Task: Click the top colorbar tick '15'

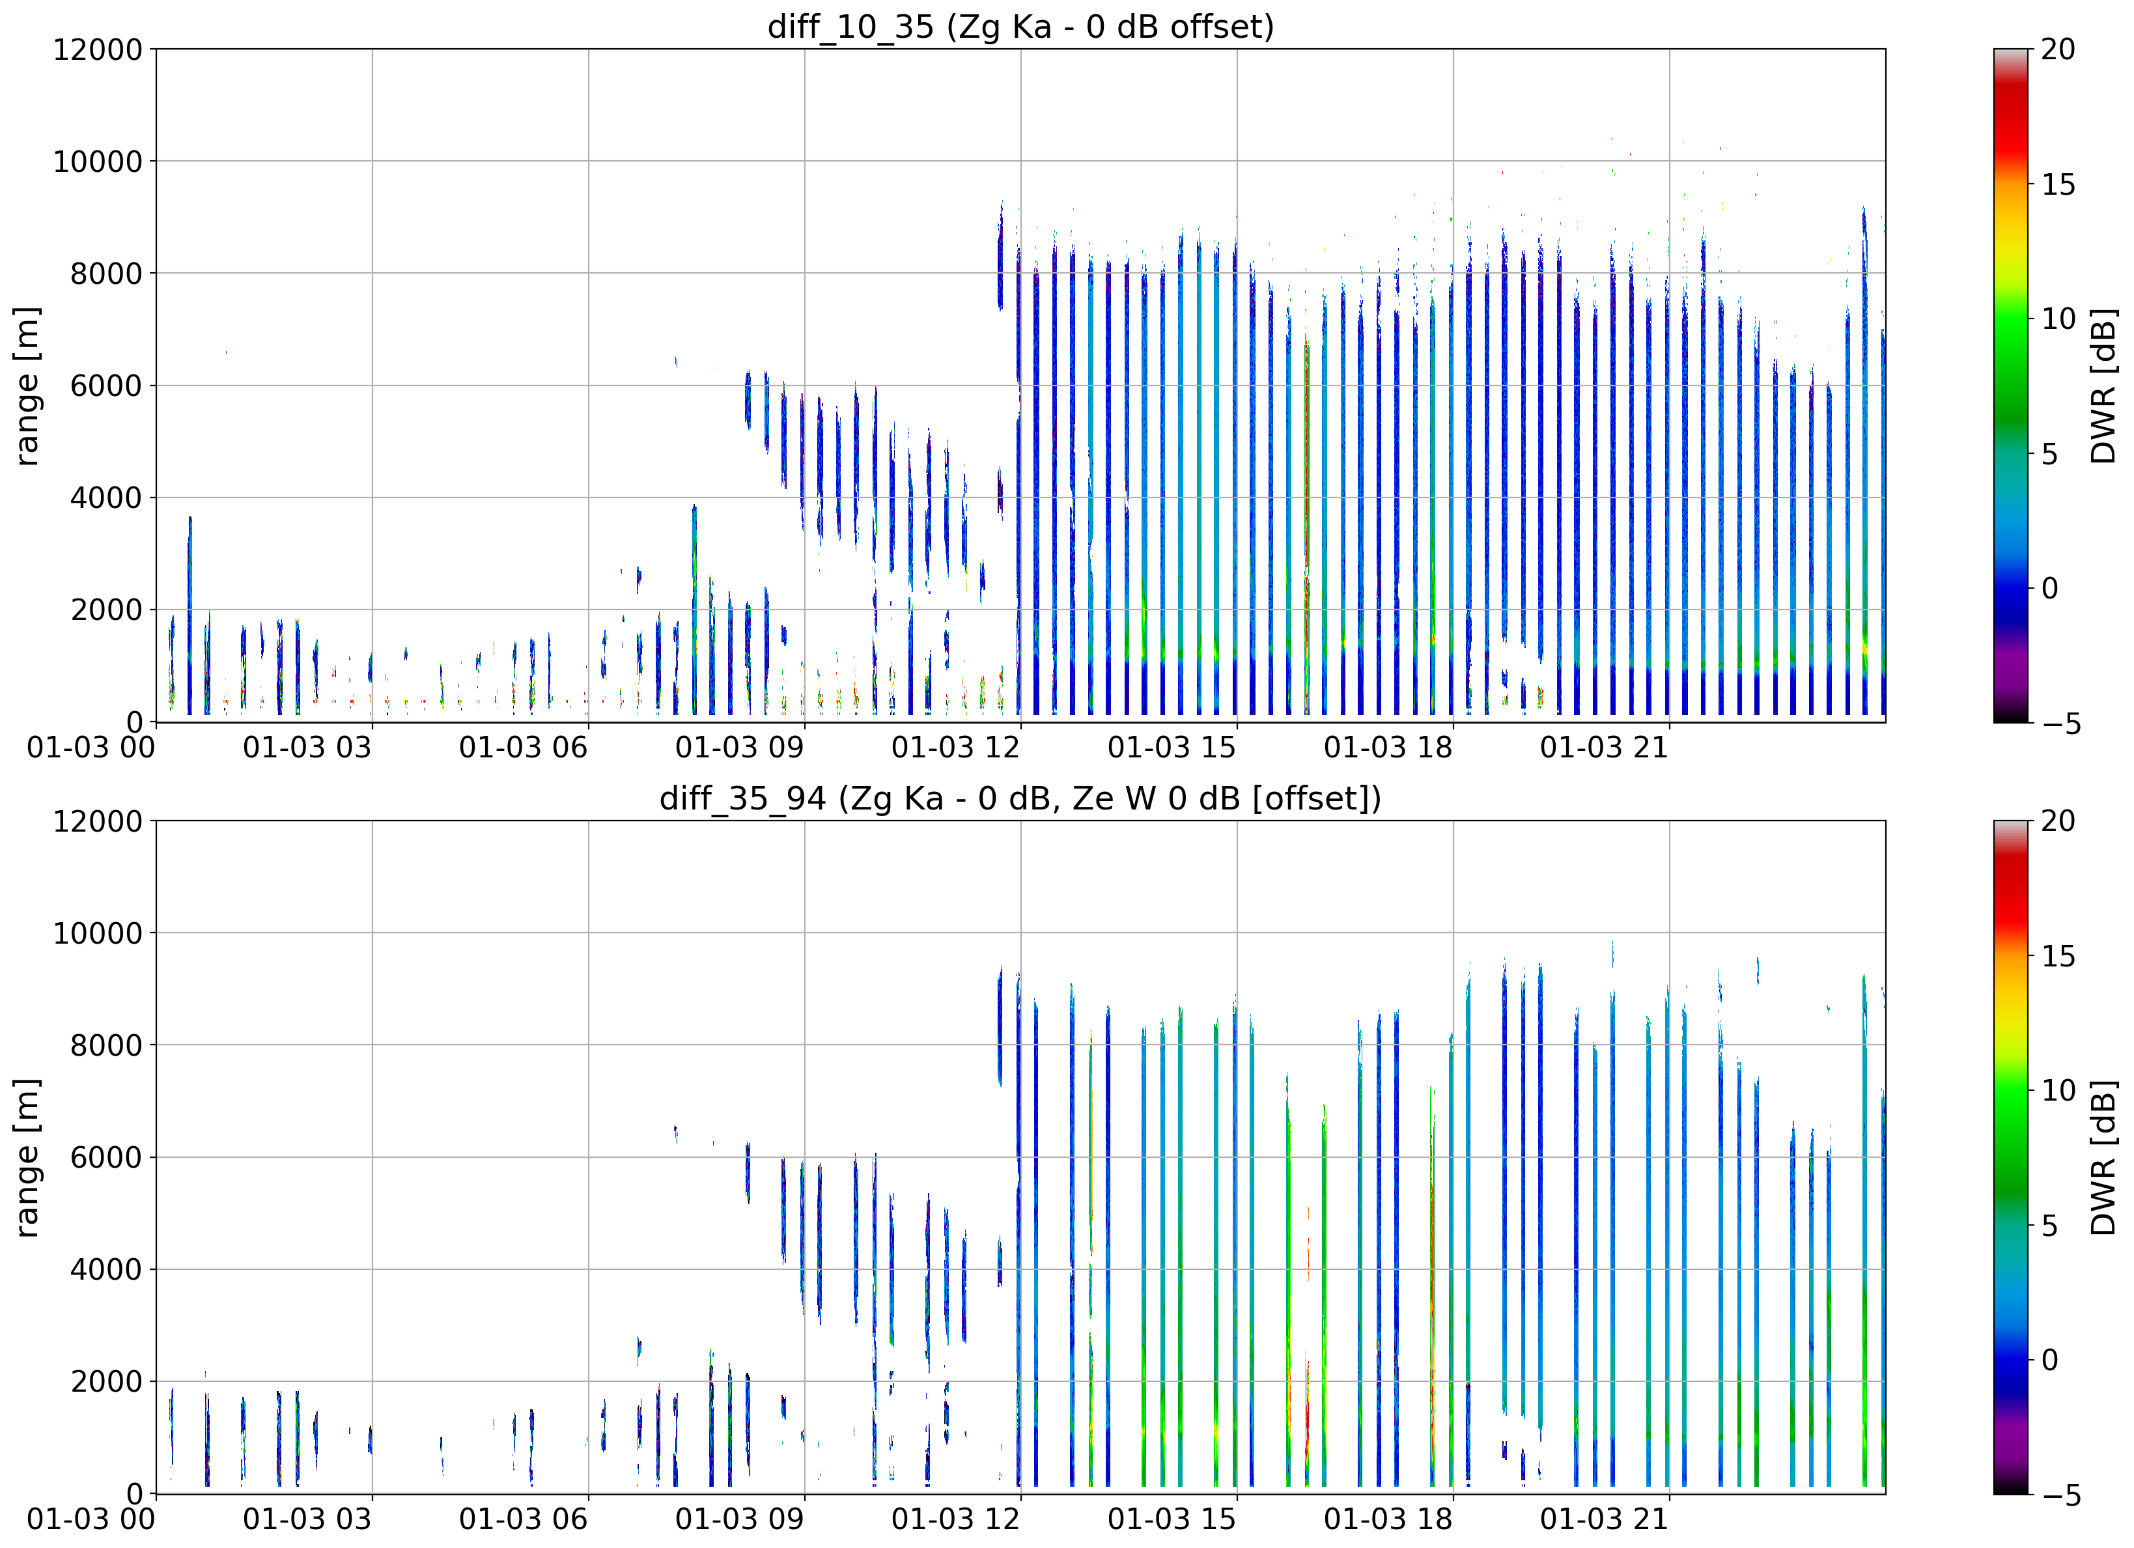Action: (x=2058, y=184)
